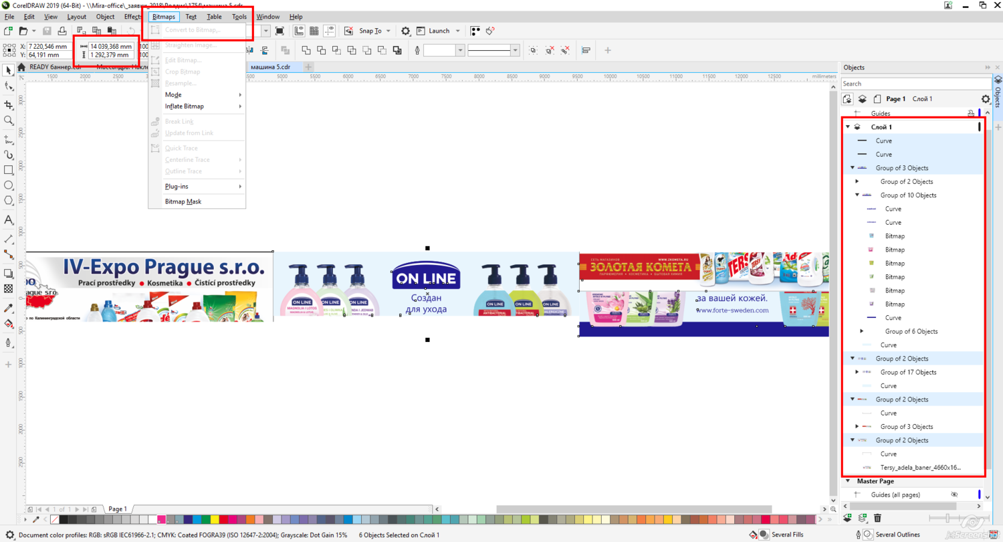The image size is (1003, 542).
Task: Click the Open file folder icon
Action: pyautogui.click(x=23, y=31)
